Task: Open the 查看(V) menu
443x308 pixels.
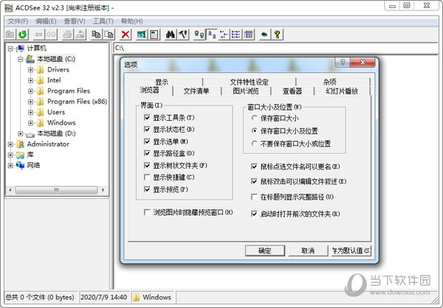Action: tap(75, 21)
